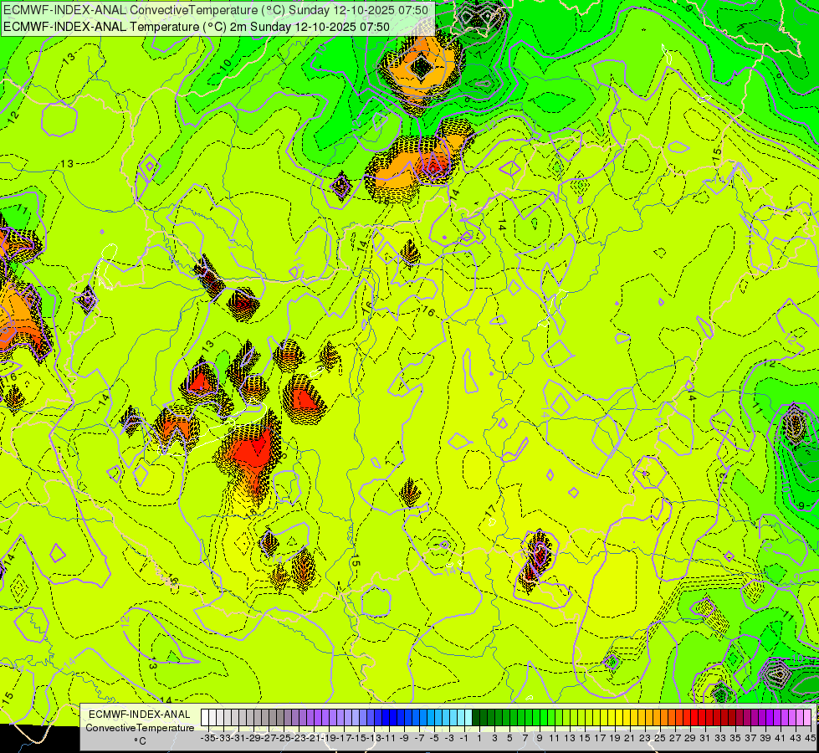Click the 25 value on the legend scale
Screen dimensions: 819x753
point(660,739)
